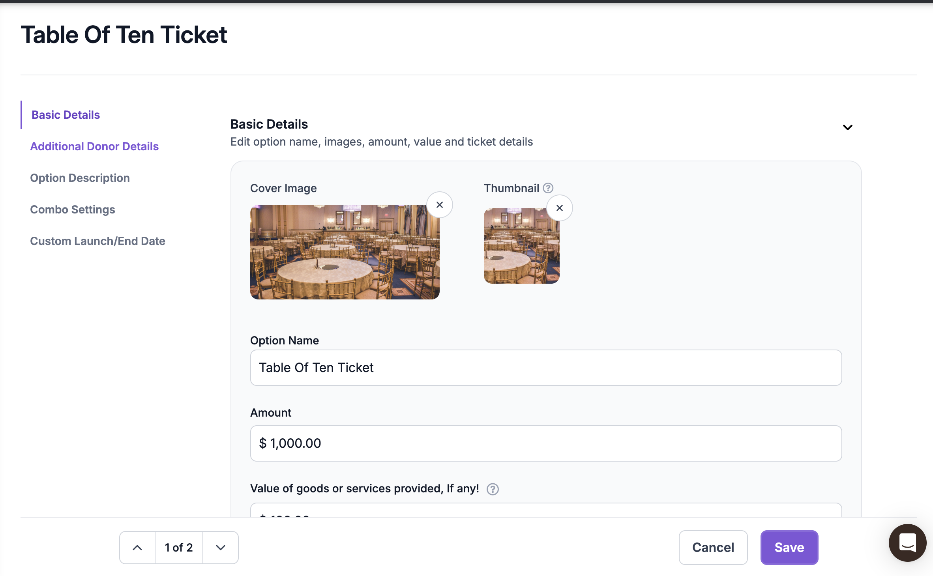
Task: Switch to Combo Settings section
Action: [x=73, y=209]
